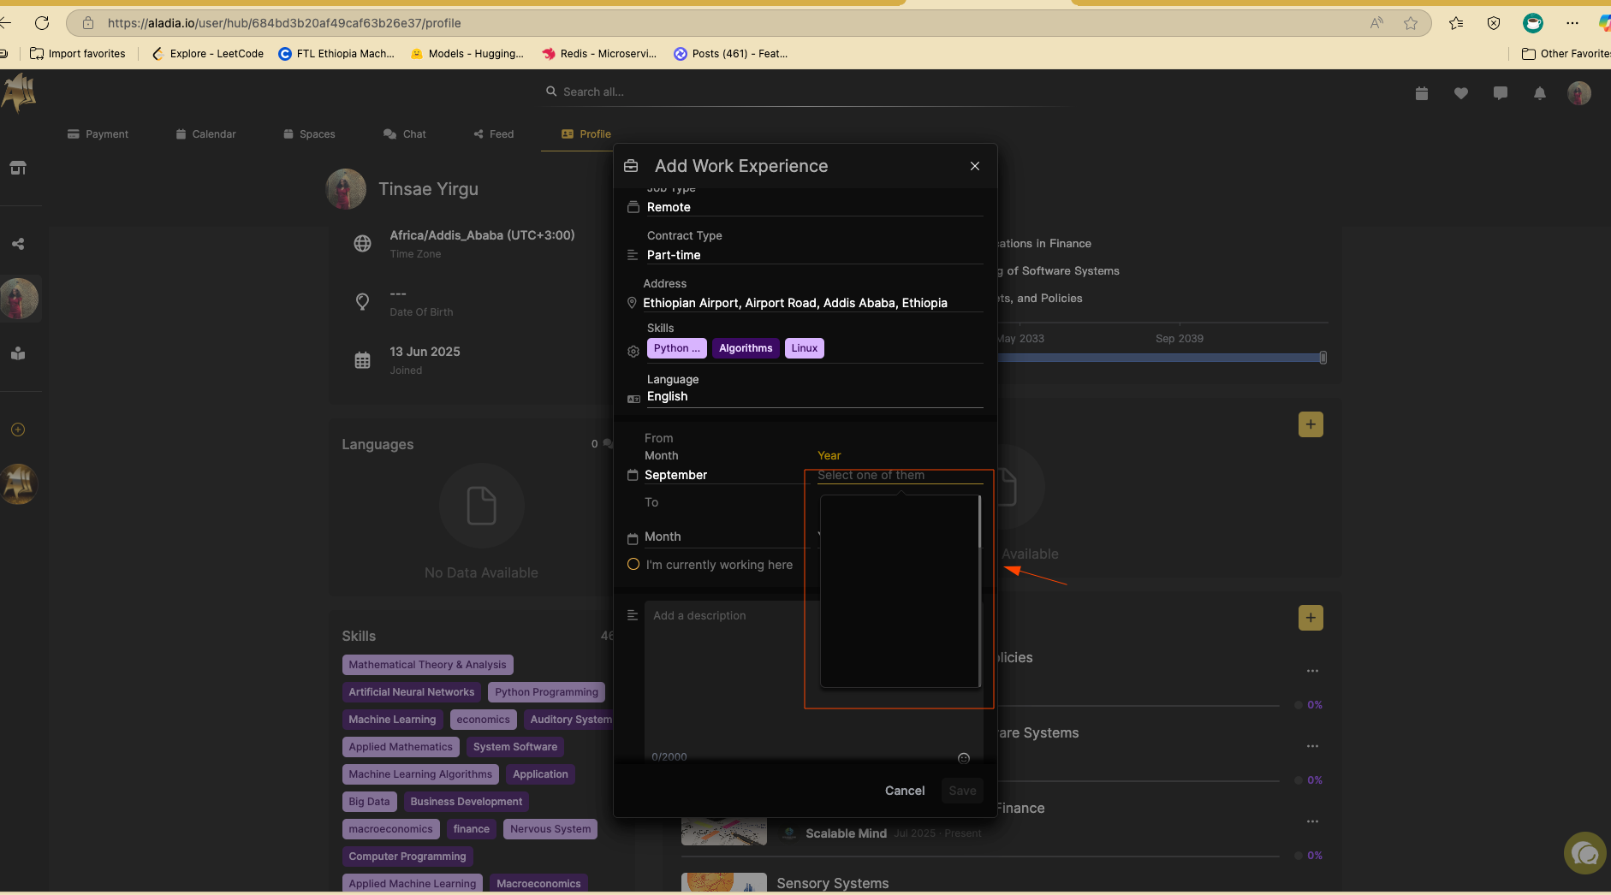Click the marketplace store icon in sidebar
Viewport: 1611px width, 895px height.
tap(18, 168)
